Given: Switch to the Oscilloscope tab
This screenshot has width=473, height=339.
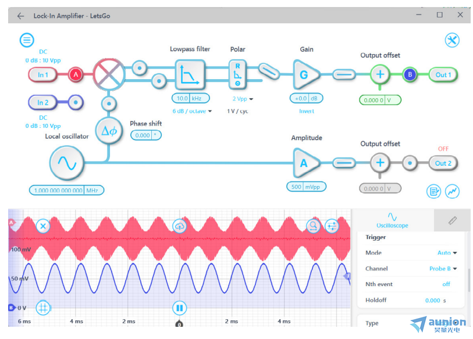Looking at the screenshot, I should point(392,220).
